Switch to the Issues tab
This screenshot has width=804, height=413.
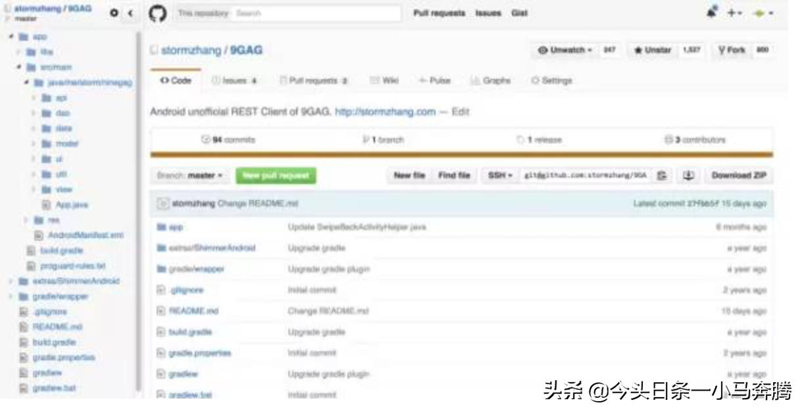(x=236, y=80)
